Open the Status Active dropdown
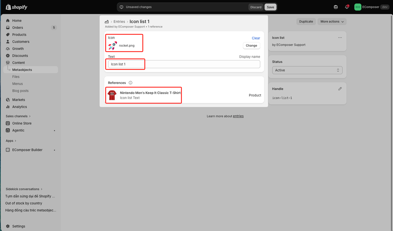 click(307, 70)
